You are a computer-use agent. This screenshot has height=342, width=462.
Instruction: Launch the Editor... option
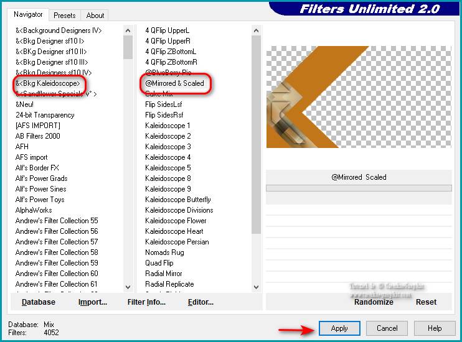click(200, 302)
